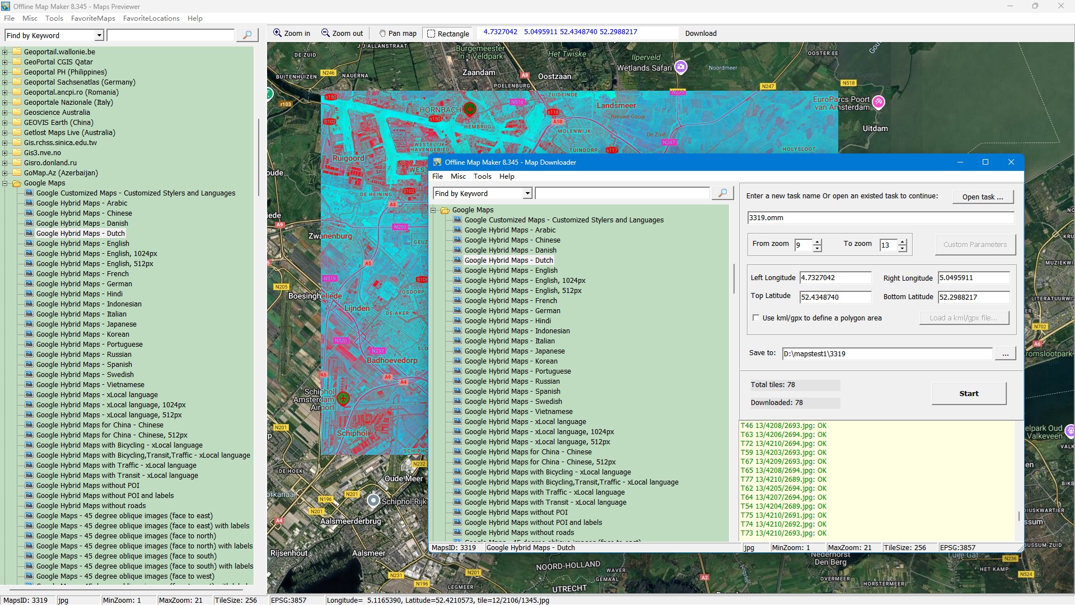
Task: Click the Schiphol airport marker on the map
Action: 343,398
